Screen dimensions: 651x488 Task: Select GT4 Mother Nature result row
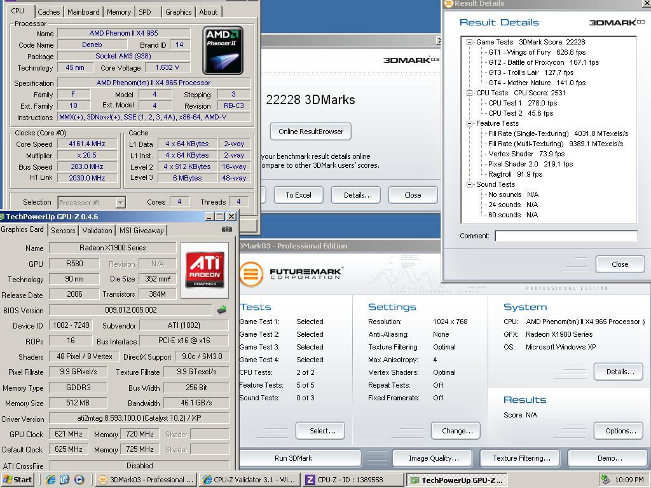tap(537, 83)
